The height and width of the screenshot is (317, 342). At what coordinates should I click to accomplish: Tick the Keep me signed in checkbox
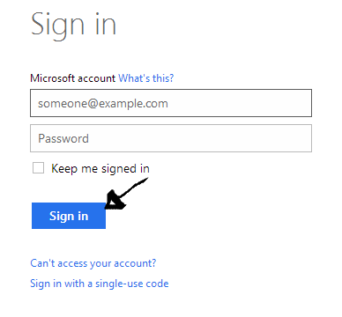(x=38, y=168)
